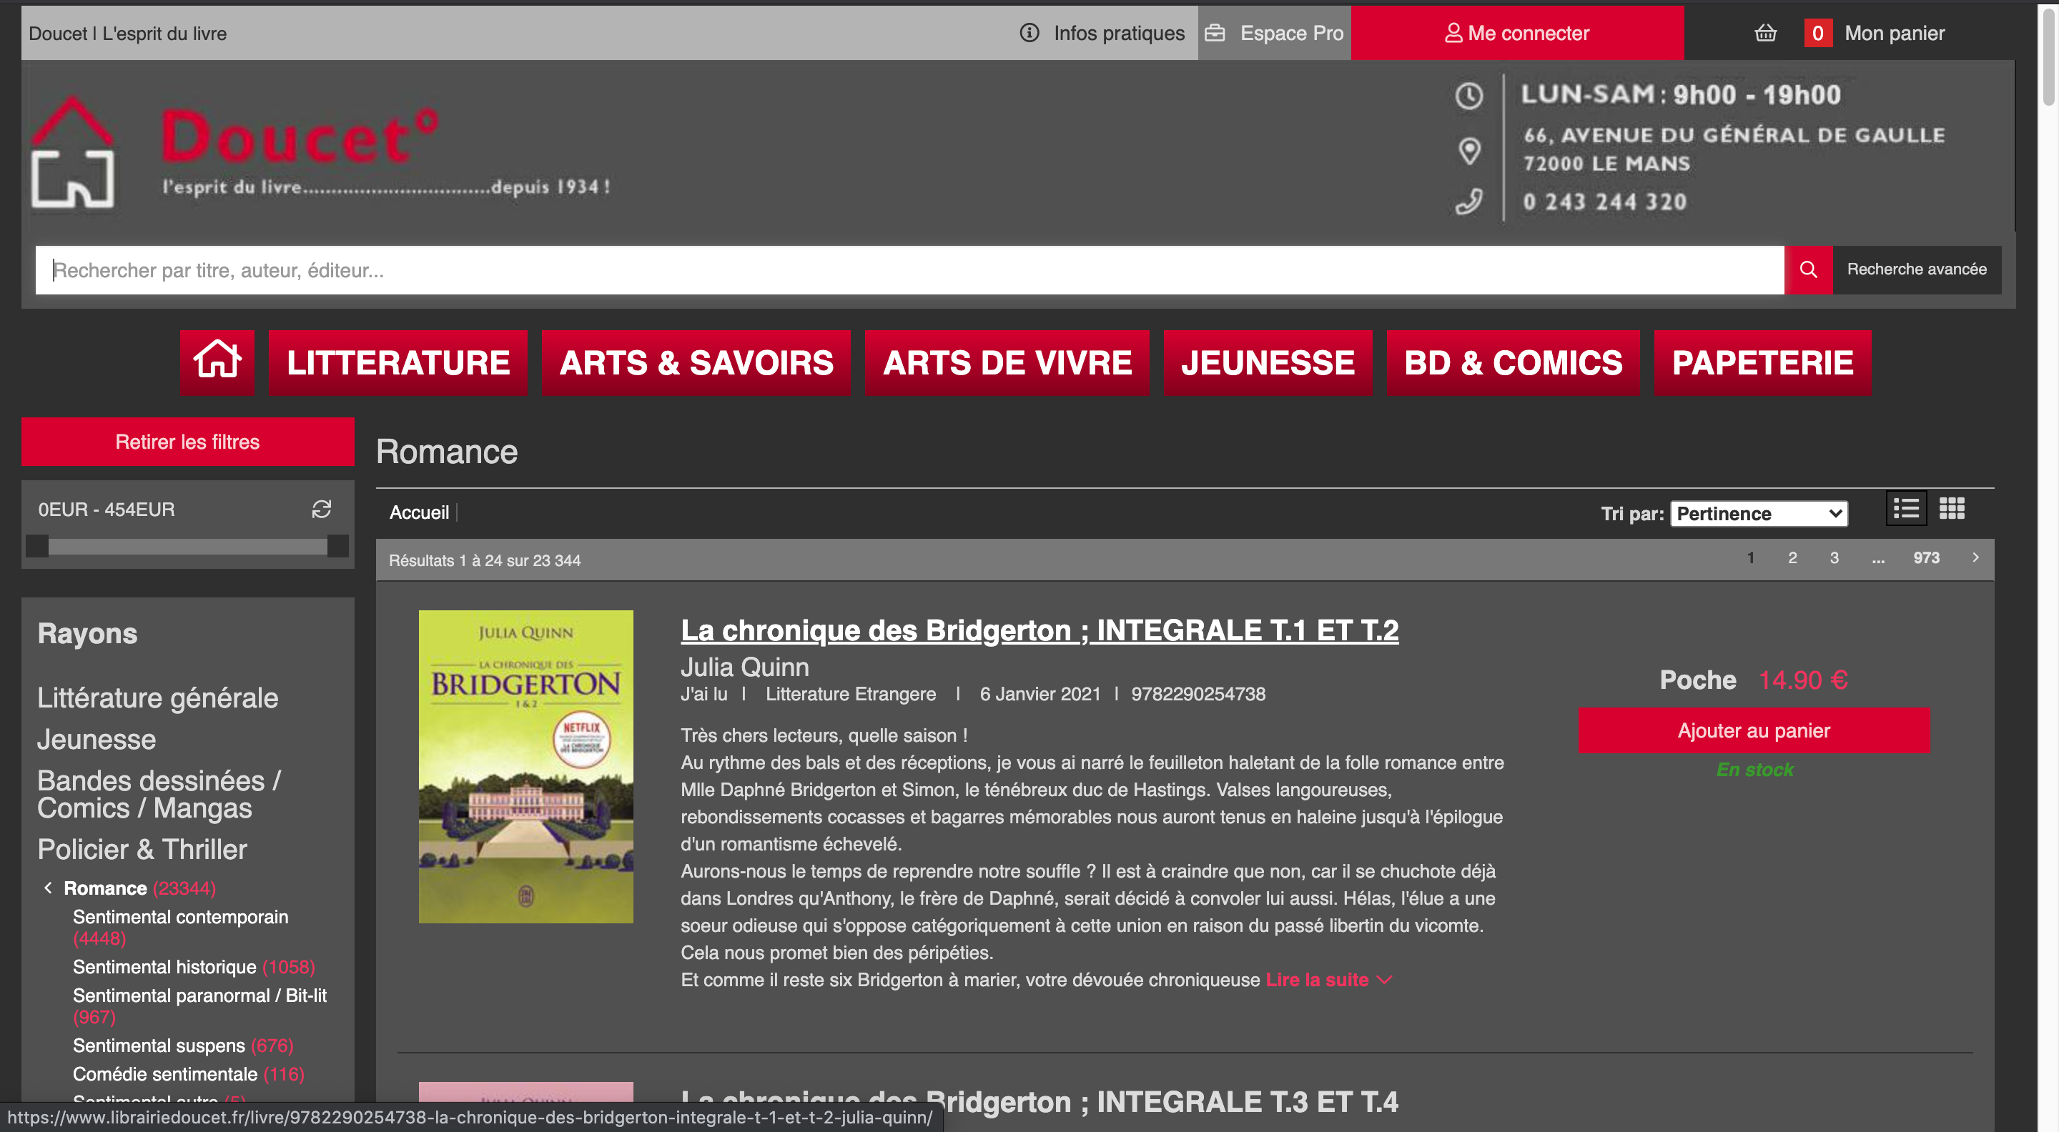
Task: Click the home icon in navigation bar
Action: (217, 362)
